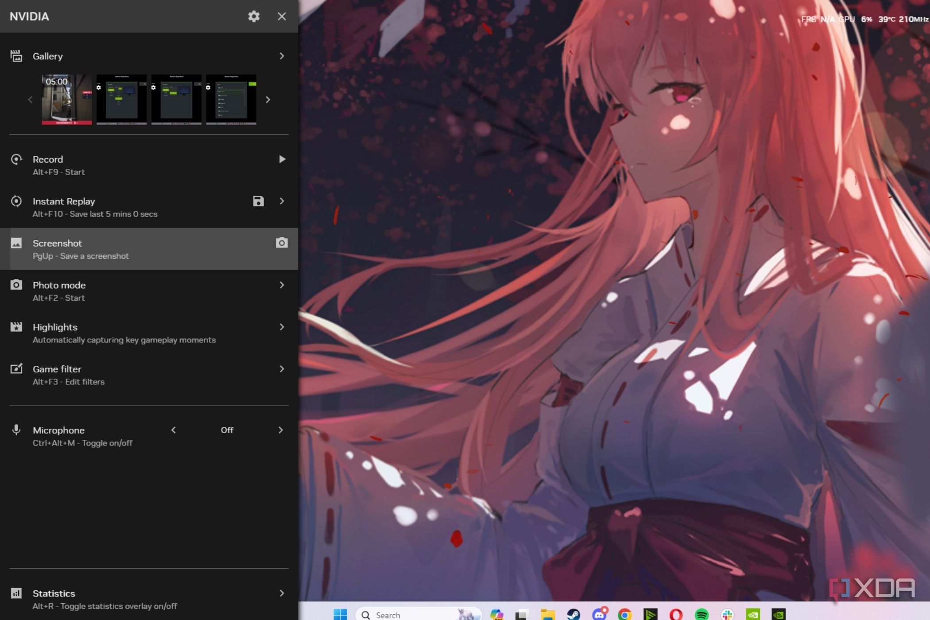Open File Explorer from the taskbar
930x620 pixels.
548,614
